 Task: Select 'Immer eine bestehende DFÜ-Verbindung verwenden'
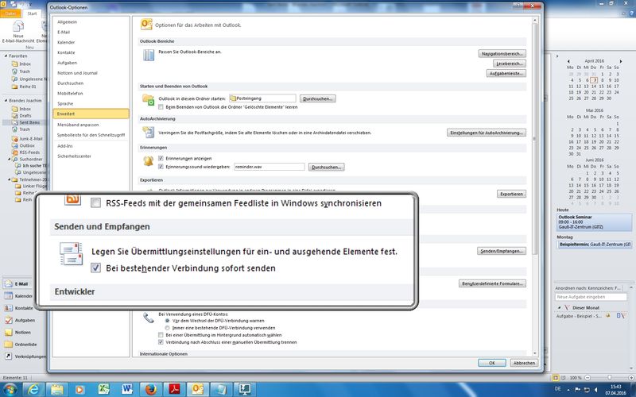167,328
